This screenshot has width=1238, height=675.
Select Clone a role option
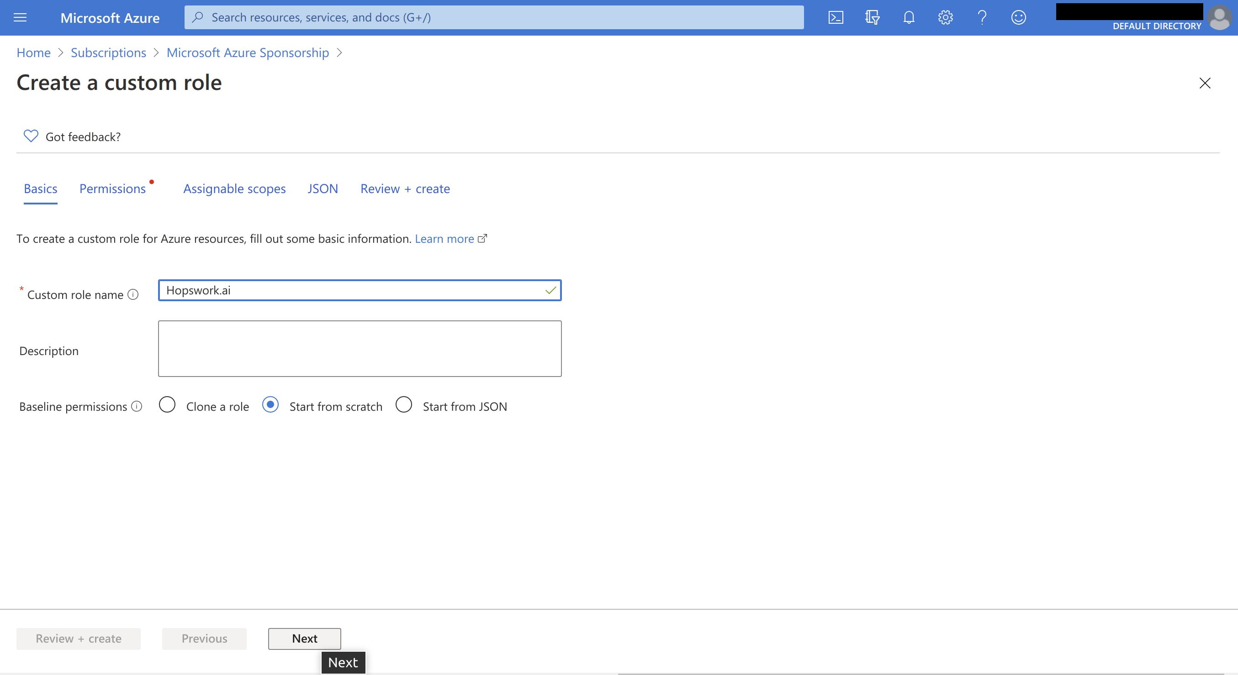pyautogui.click(x=167, y=404)
